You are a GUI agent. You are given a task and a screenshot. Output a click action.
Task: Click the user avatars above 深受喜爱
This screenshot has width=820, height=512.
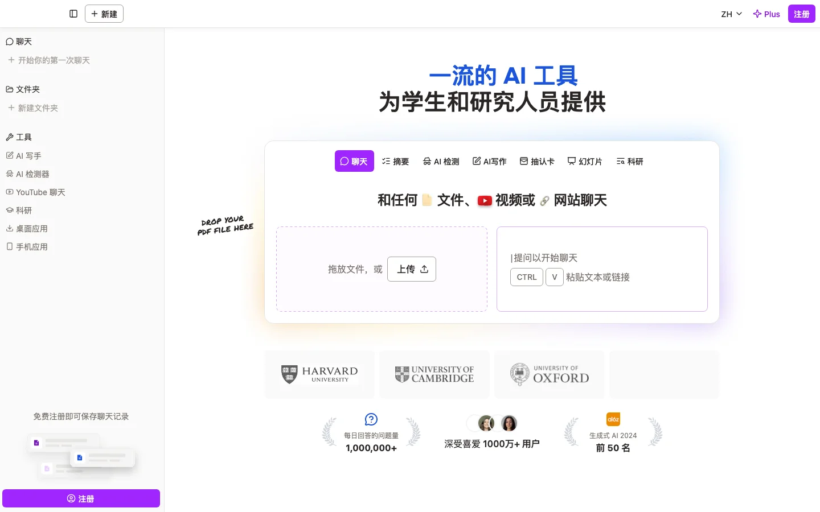pos(492,423)
